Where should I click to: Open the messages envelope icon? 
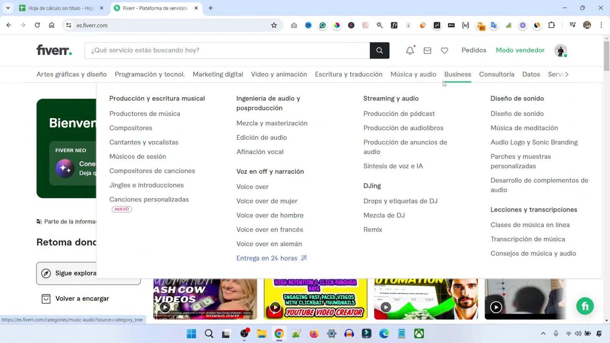point(427,50)
